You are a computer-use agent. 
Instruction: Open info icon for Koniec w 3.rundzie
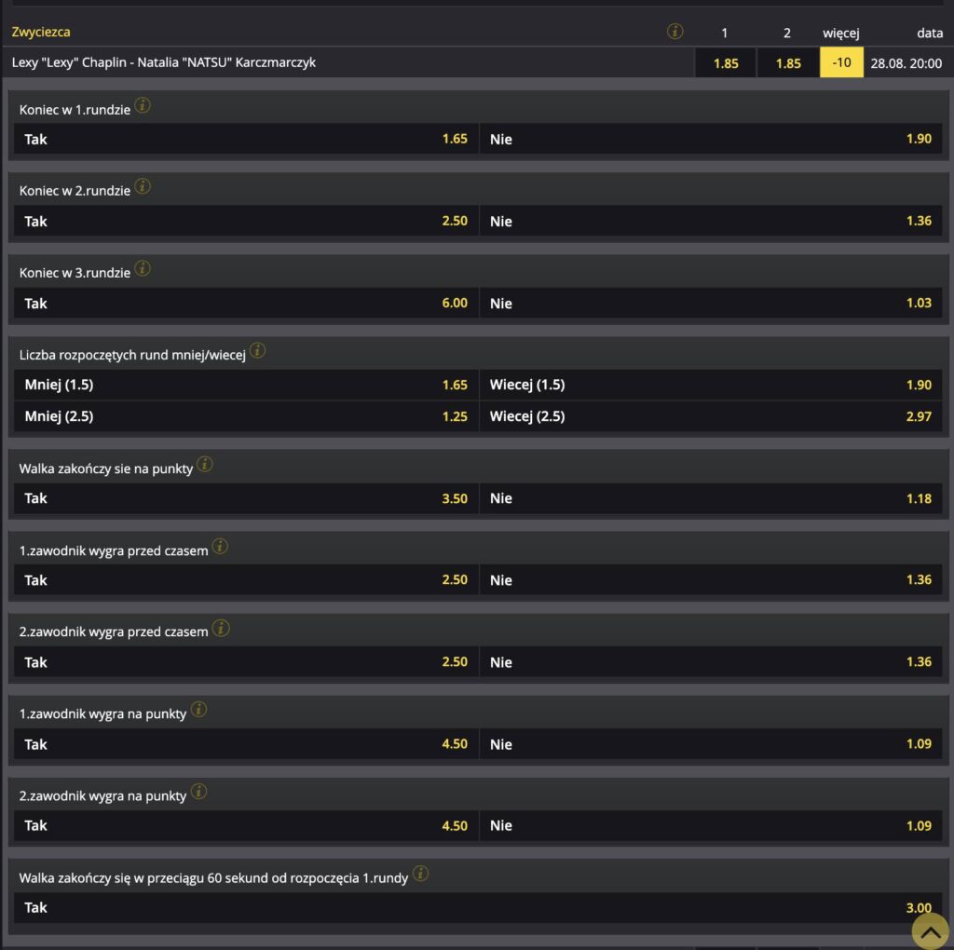143,269
